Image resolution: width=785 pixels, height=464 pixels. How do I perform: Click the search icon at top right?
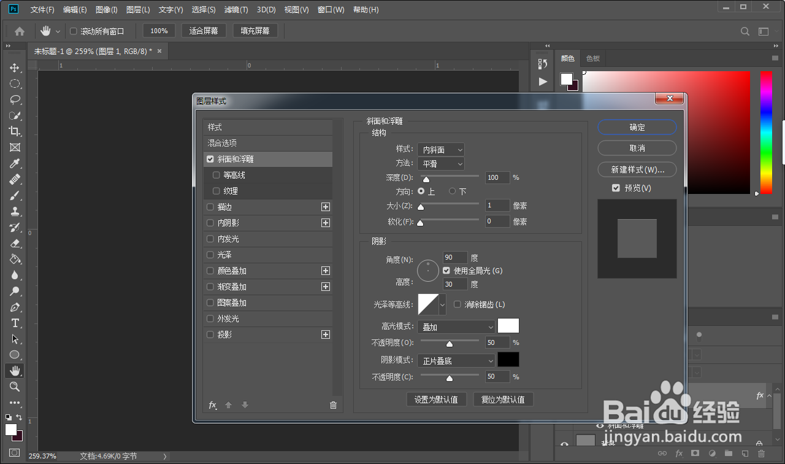tap(745, 31)
